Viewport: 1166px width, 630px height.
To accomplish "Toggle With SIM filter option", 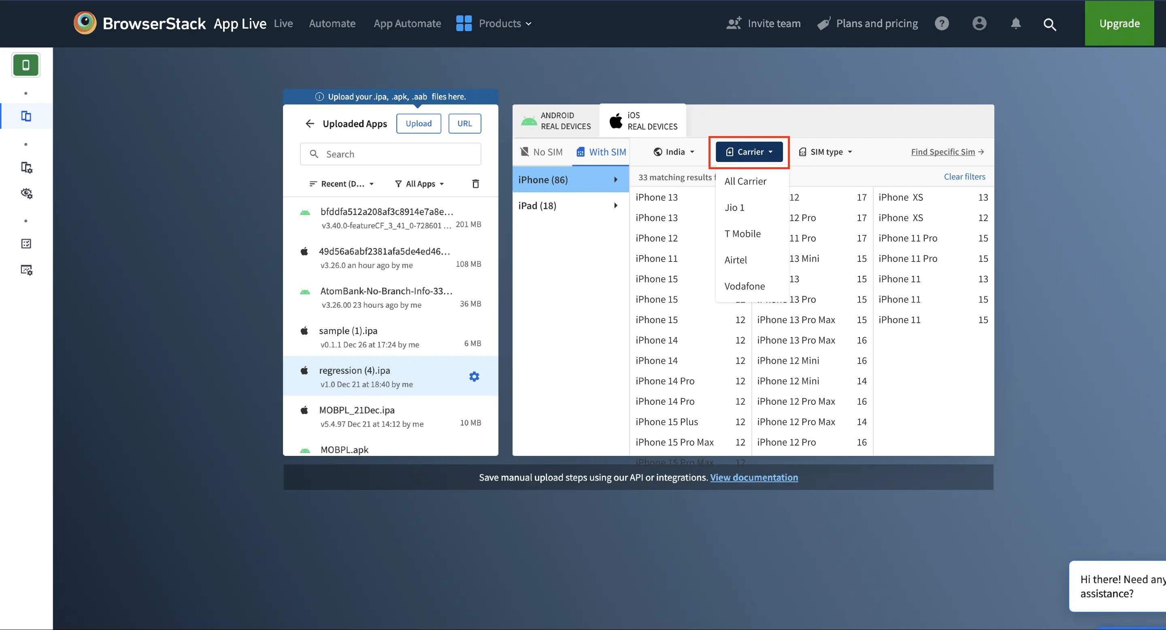I will pyautogui.click(x=601, y=151).
